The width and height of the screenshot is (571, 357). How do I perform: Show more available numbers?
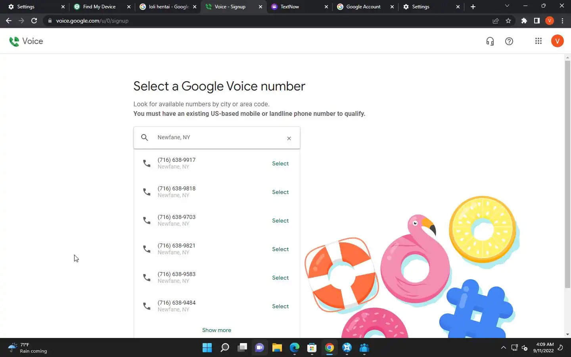click(x=217, y=330)
